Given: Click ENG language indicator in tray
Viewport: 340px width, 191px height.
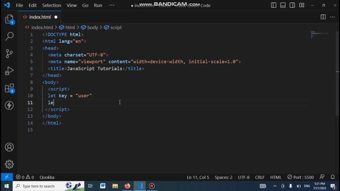Looking at the screenshot, I should click(307, 186).
